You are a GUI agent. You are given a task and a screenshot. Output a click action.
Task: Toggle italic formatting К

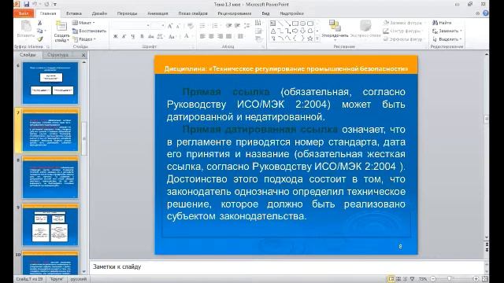tap(124, 37)
